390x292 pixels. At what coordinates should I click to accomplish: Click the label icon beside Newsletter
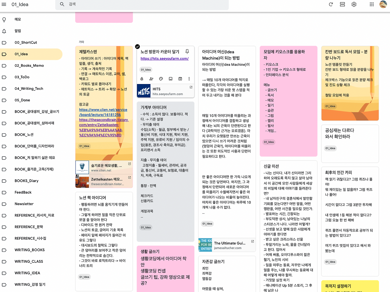[4, 204]
